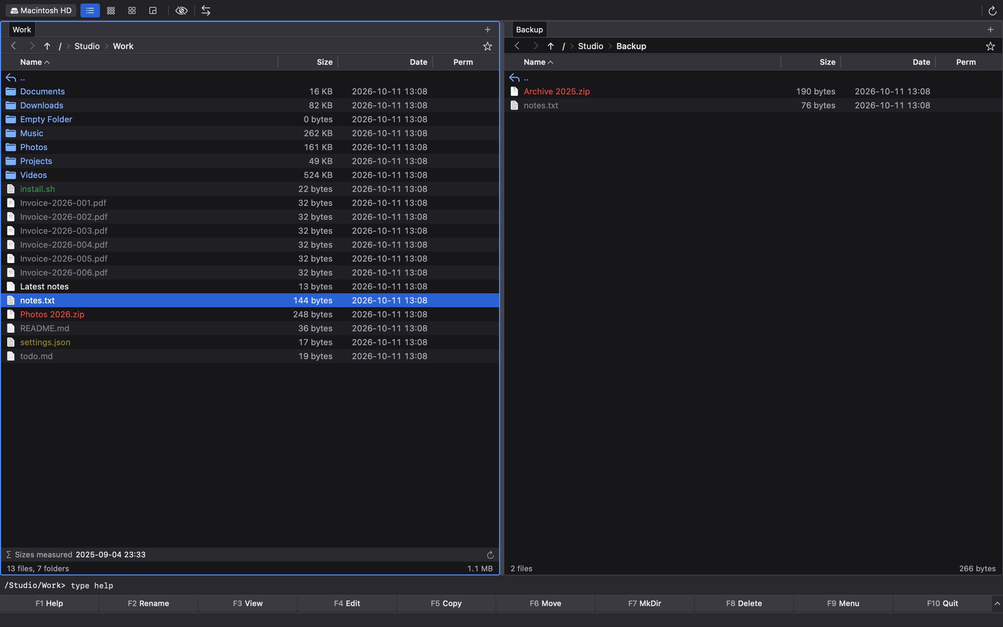Image resolution: width=1003 pixels, height=627 pixels.
Task: Click F2 Rename button
Action: [148, 603]
